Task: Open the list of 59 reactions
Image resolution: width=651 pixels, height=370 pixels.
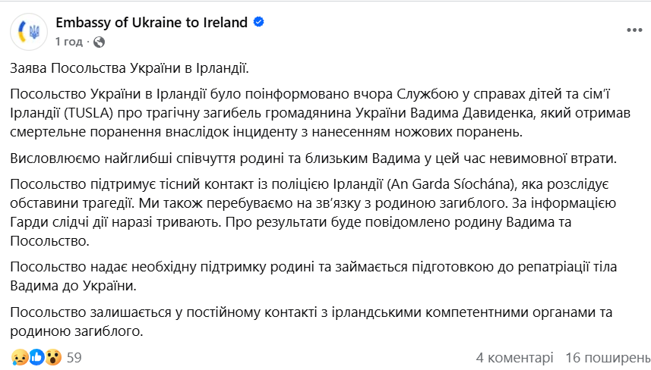Action: (74, 357)
